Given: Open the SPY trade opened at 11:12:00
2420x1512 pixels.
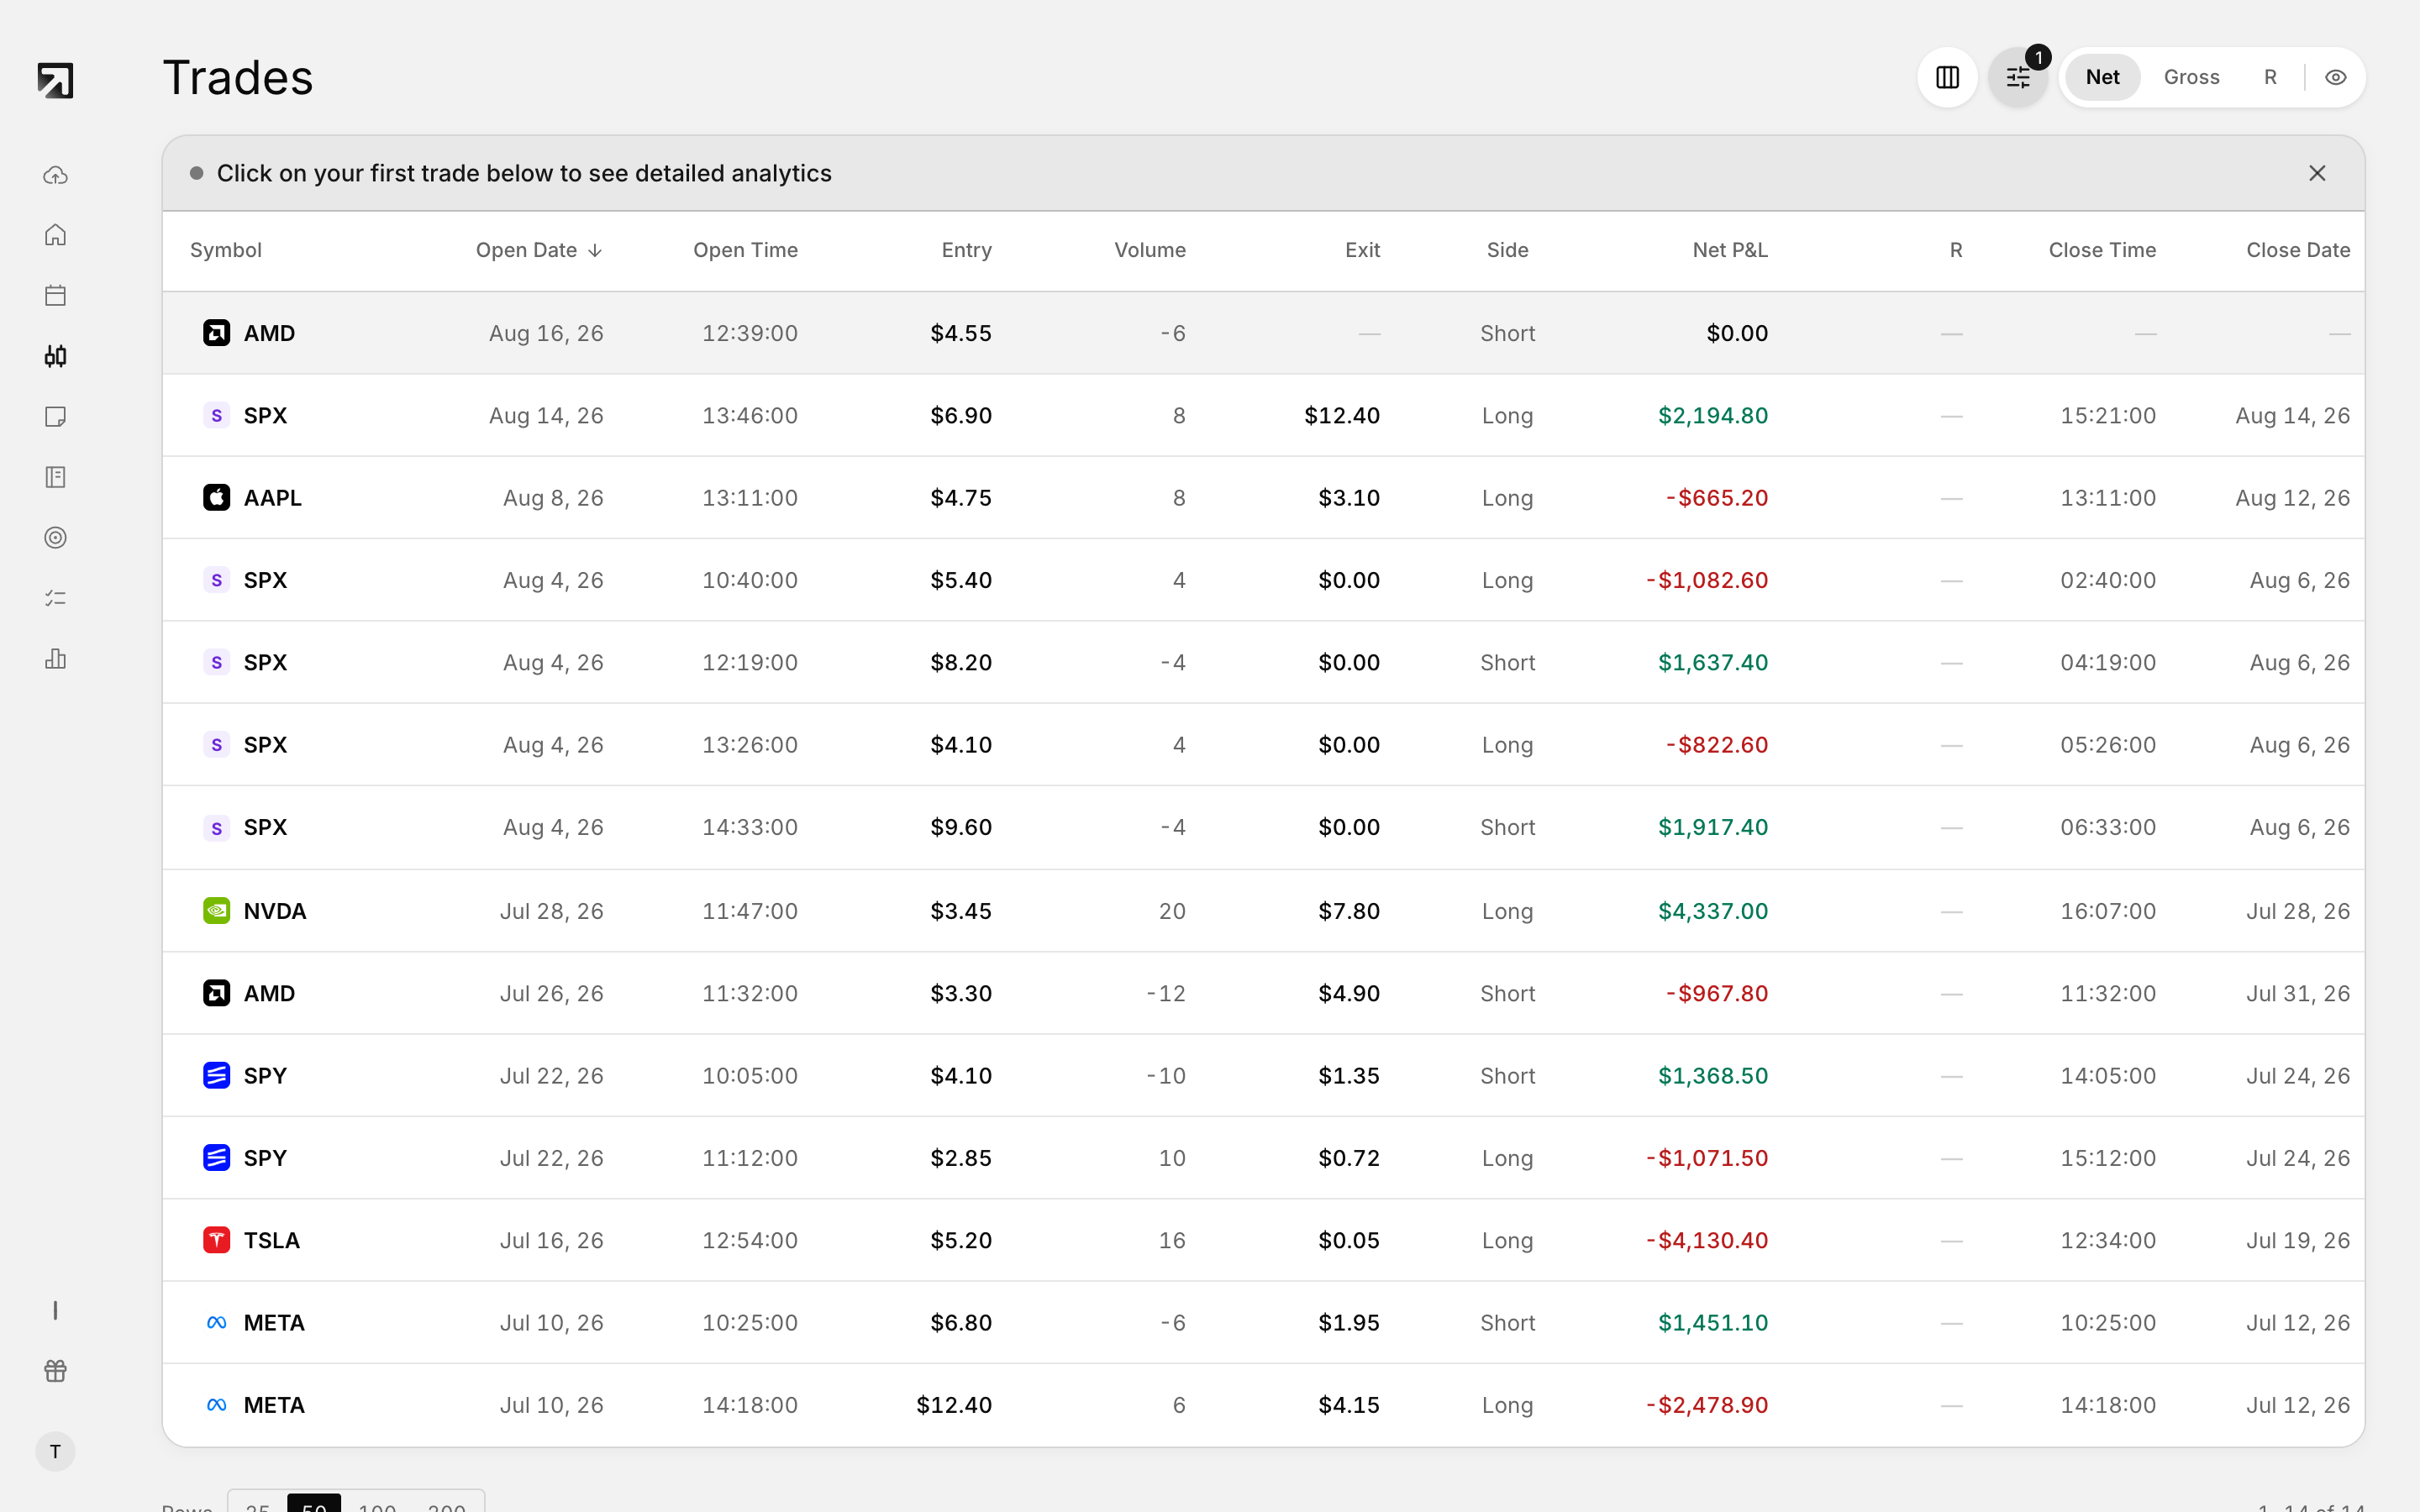Looking at the screenshot, I should pyautogui.click(x=1263, y=1157).
